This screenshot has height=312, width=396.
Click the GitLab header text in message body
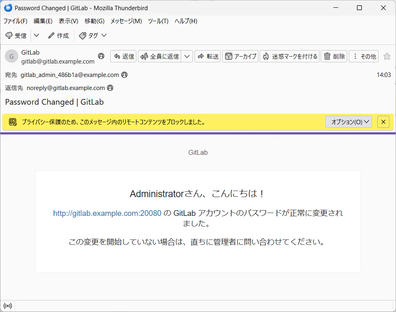[198, 152]
